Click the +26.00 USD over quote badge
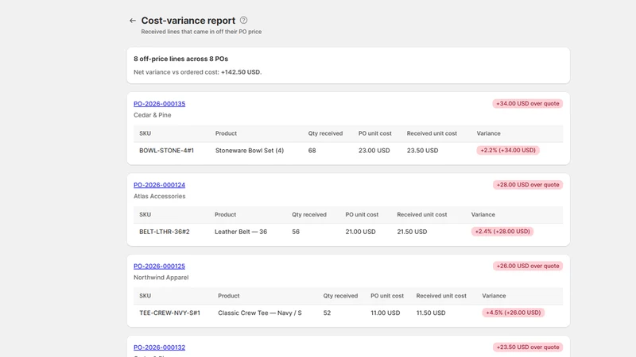 pos(527,266)
